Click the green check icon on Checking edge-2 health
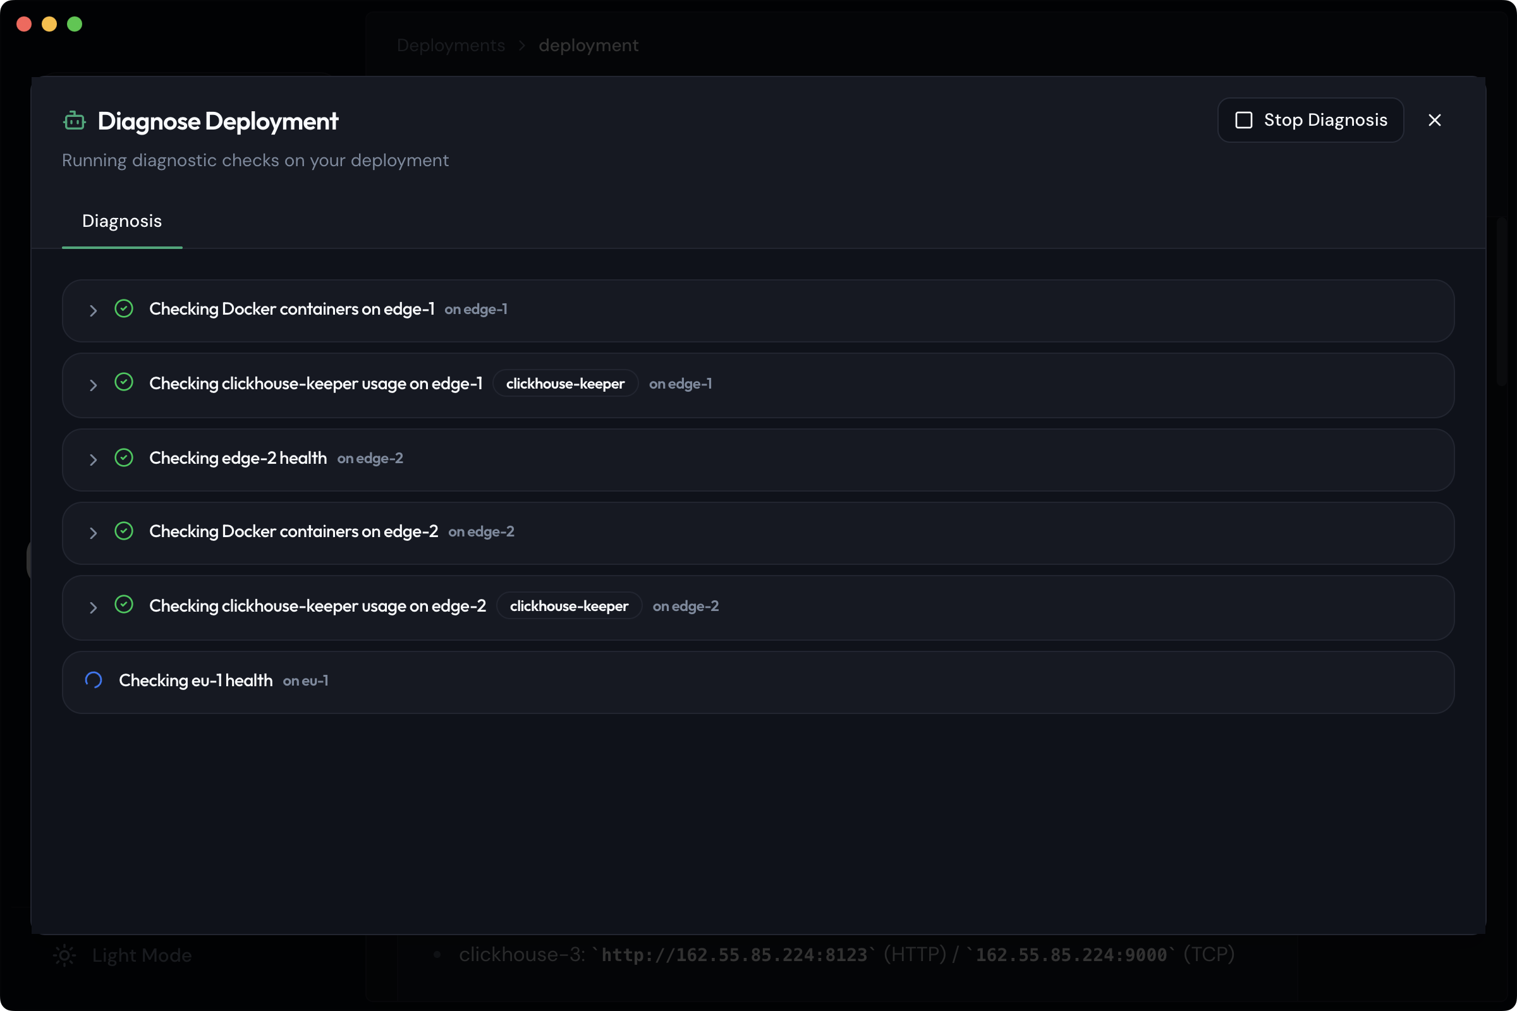This screenshot has height=1011, width=1517. point(124,457)
